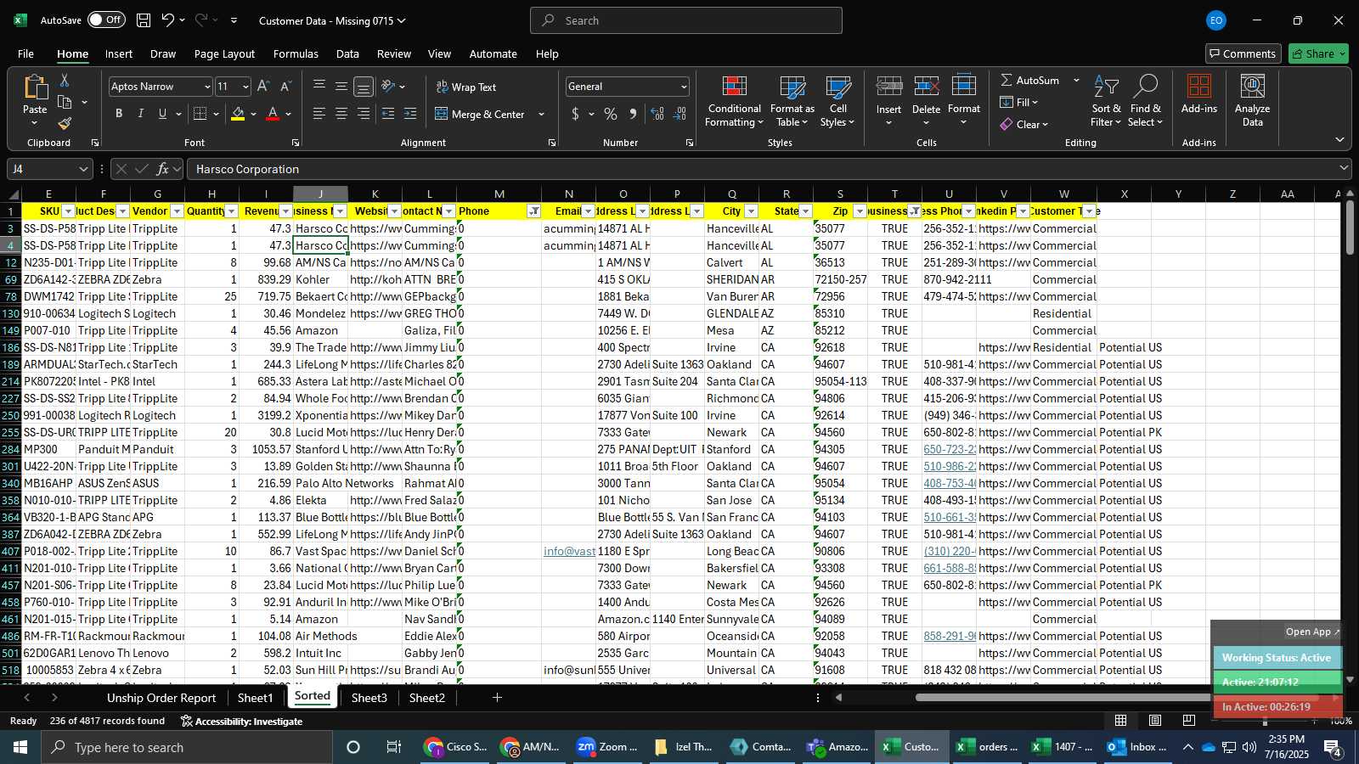Open General number format dropdown
Viewport: 1359px width, 764px height.
click(x=684, y=87)
